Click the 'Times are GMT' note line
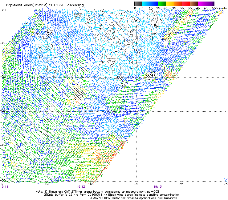 click(97, 192)
